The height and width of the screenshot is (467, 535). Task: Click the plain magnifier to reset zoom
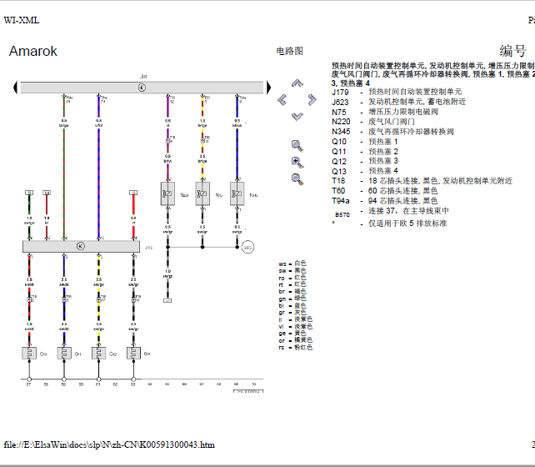coord(297,146)
